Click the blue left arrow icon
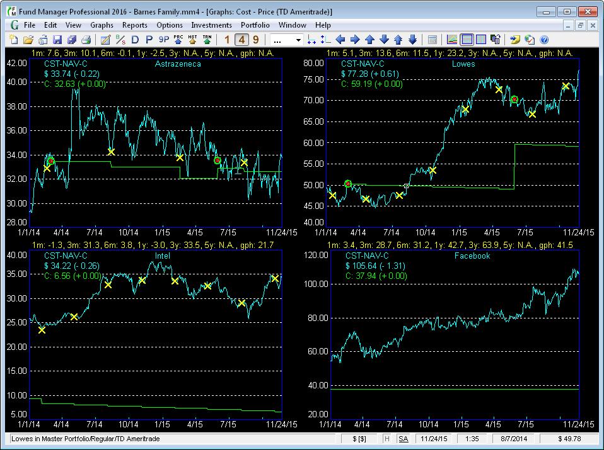Viewport: 604px width, 450px height. tap(340, 40)
